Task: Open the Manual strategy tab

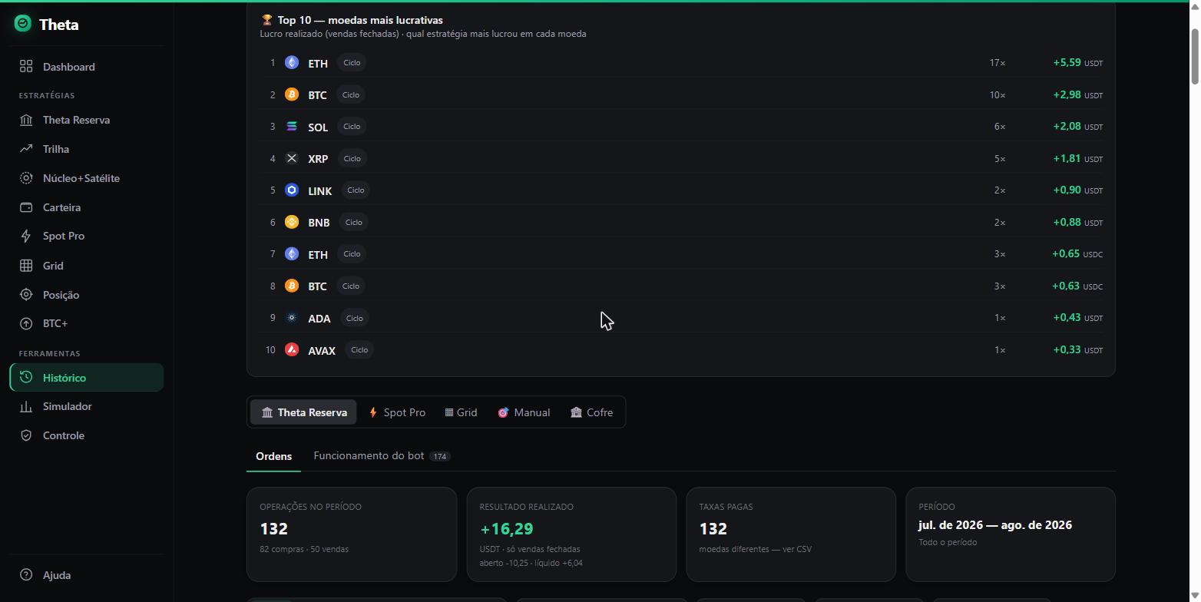Action: [x=524, y=412]
